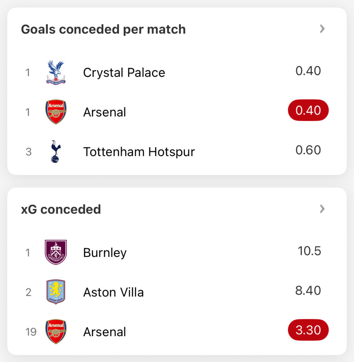Tap Arsenal crest in goals conceded list
This screenshot has height=362, width=354.
point(56,112)
